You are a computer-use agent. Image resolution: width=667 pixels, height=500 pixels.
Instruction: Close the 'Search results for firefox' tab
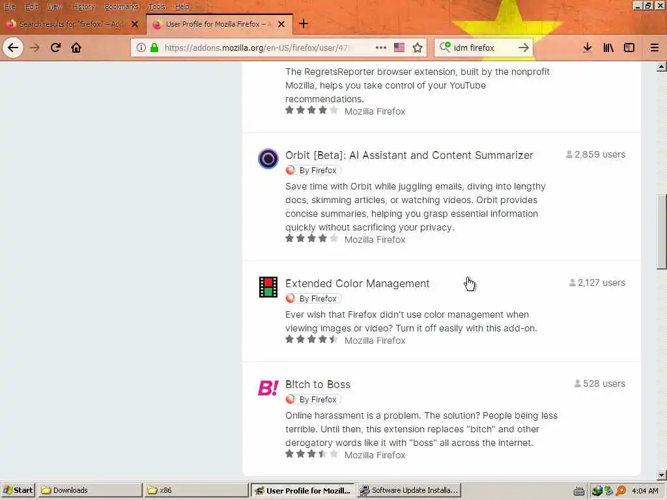point(135,24)
